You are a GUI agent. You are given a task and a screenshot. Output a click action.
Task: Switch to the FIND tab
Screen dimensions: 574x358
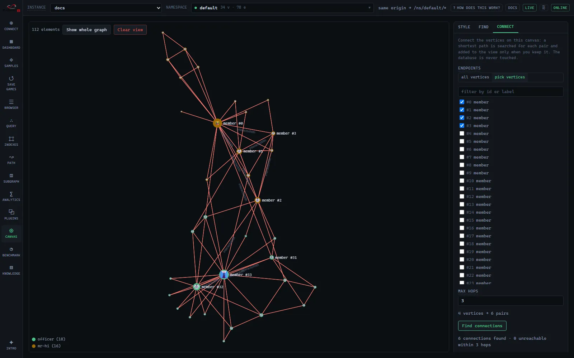pyautogui.click(x=483, y=27)
